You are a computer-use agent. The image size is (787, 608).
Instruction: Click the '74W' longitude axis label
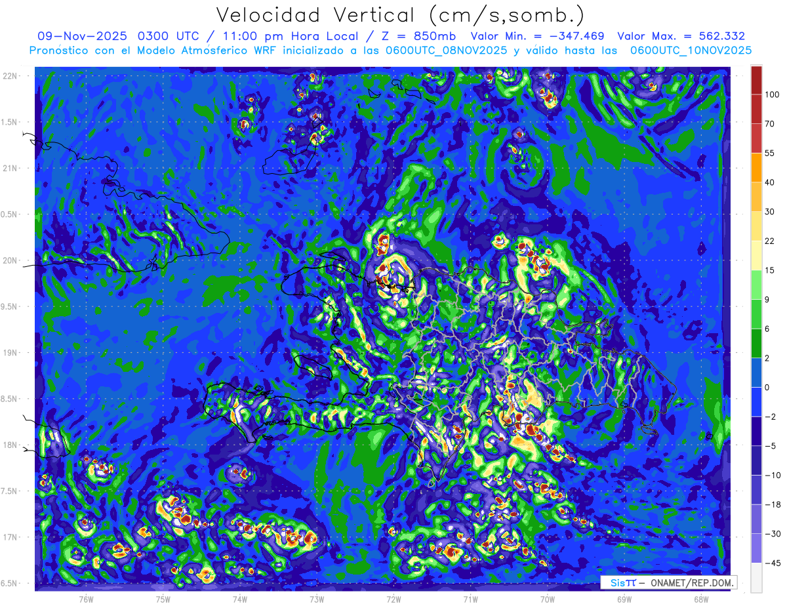240,599
